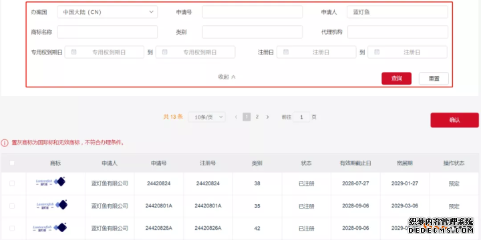Click category cell 38
Viewport: 481px width, 240px height.
(257, 184)
